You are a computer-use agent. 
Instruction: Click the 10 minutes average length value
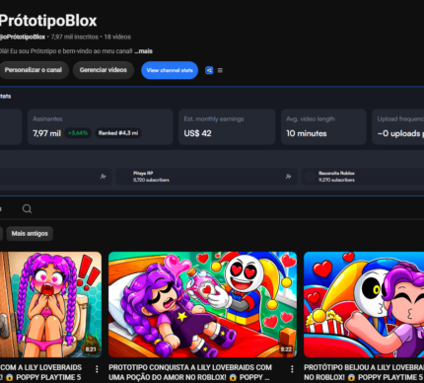(x=307, y=133)
